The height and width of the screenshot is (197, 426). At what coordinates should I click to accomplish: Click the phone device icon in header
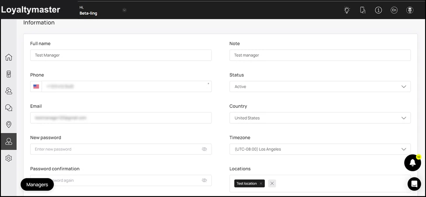(362, 10)
